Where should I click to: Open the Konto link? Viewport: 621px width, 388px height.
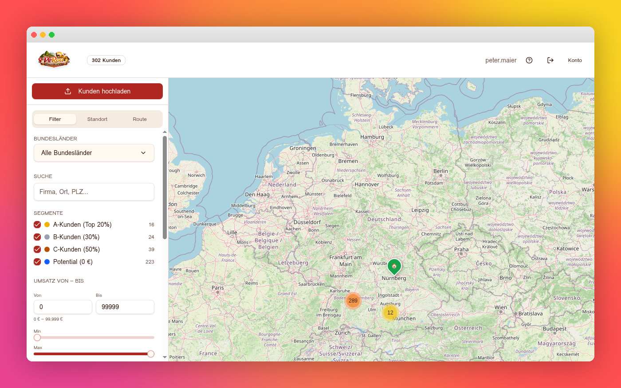(x=575, y=60)
